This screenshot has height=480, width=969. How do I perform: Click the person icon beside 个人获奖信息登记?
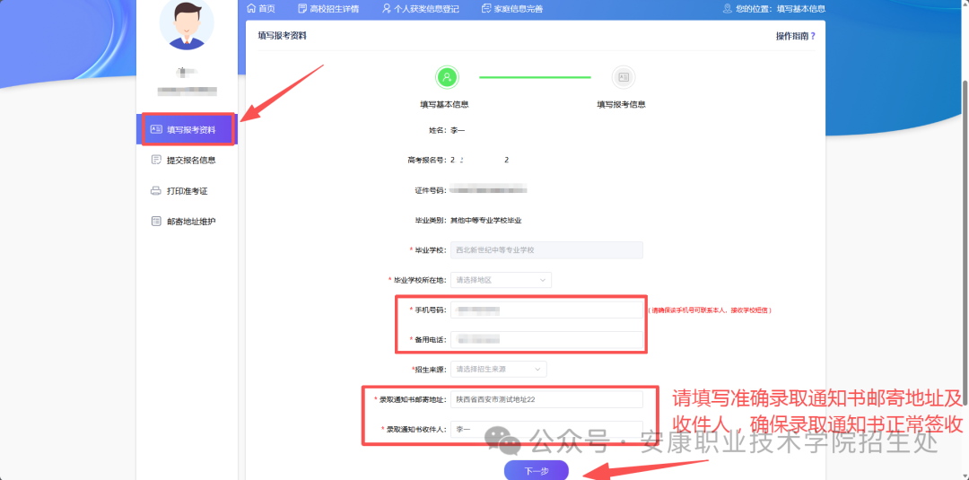(x=387, y=9)
